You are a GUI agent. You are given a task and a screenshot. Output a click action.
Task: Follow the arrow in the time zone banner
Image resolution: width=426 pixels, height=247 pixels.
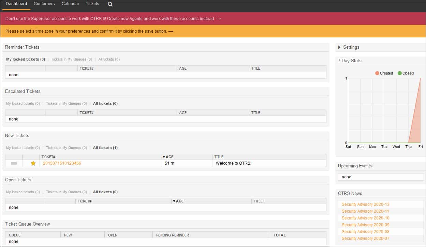coord(171,31)
